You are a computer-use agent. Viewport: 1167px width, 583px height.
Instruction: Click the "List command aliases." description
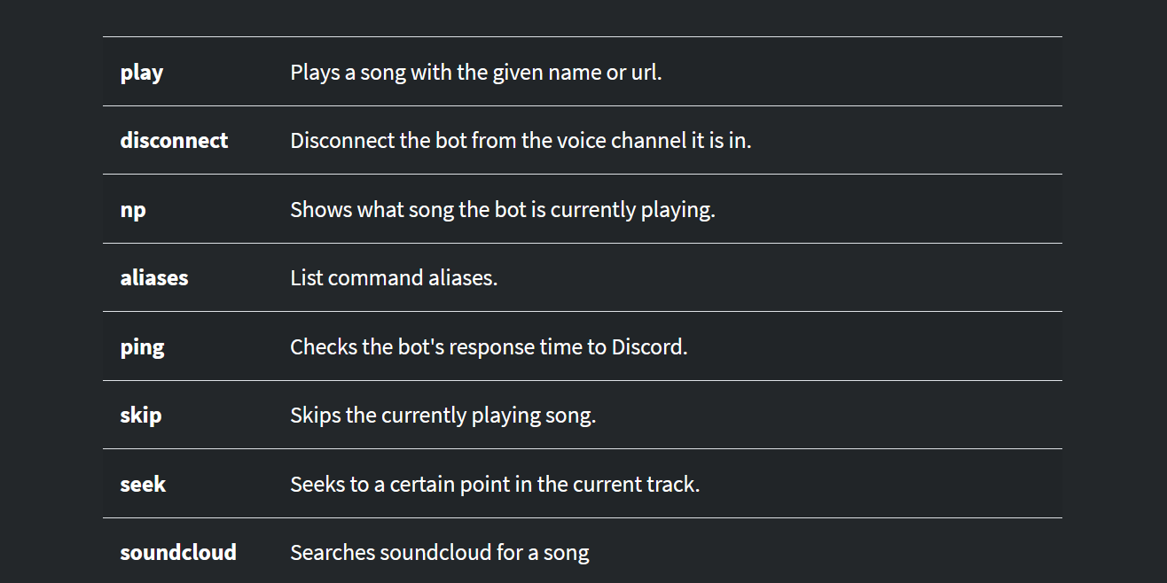pyautogui.click(x=395, y=278)
